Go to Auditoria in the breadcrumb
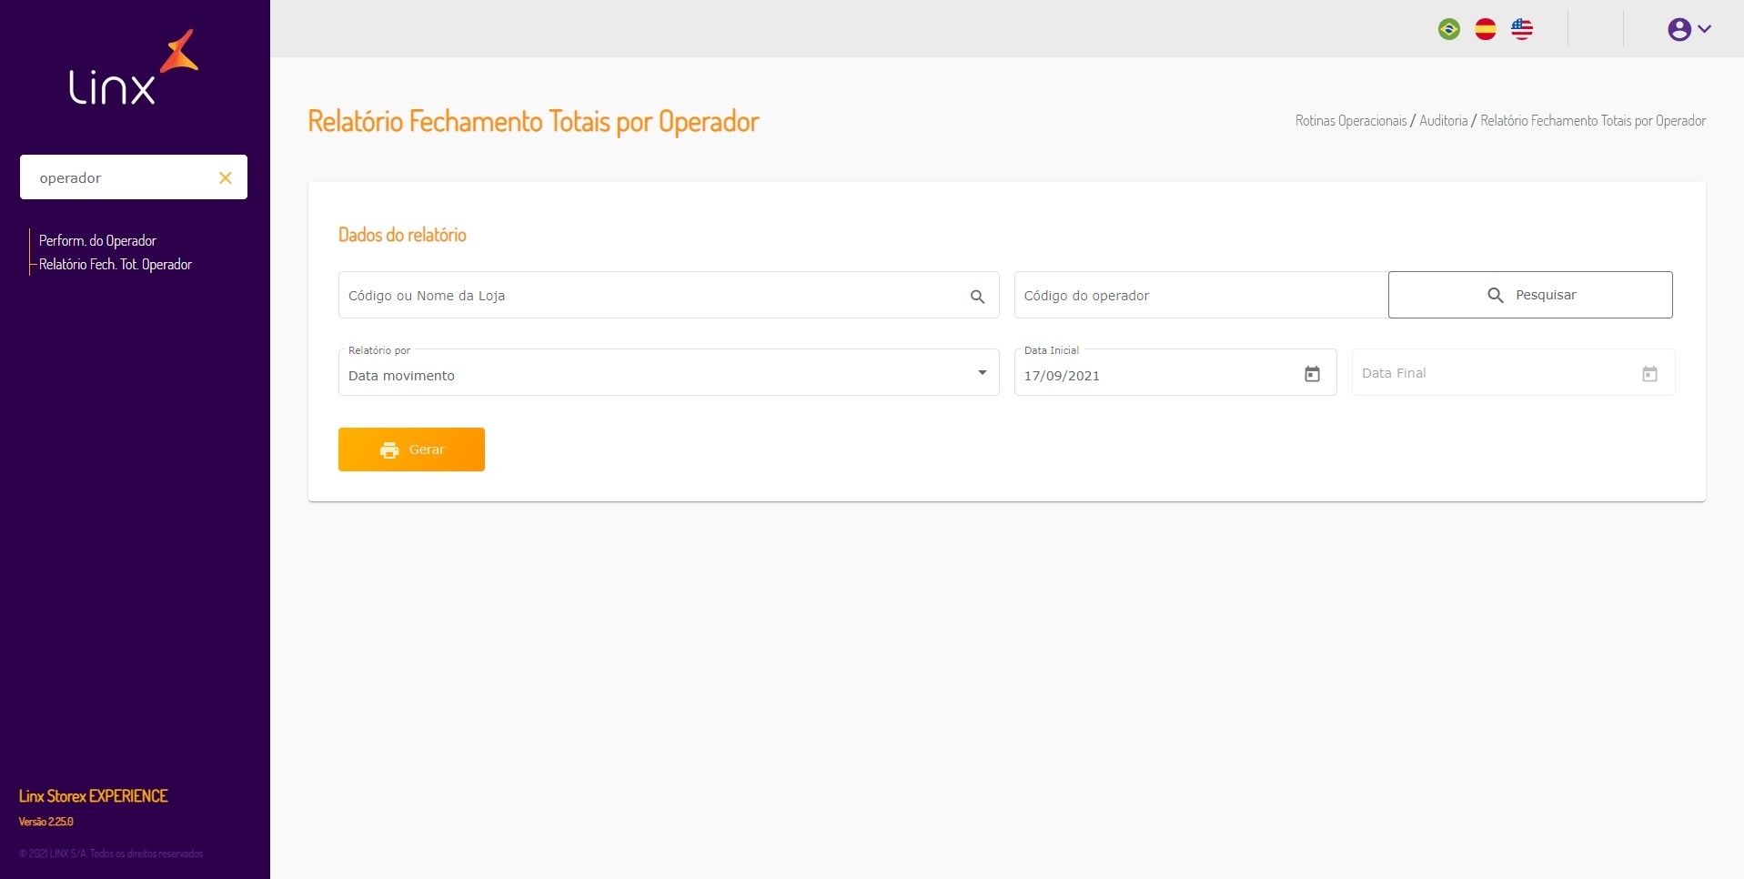Screen dimensions: 1744x879 (x=1443, y=121)
